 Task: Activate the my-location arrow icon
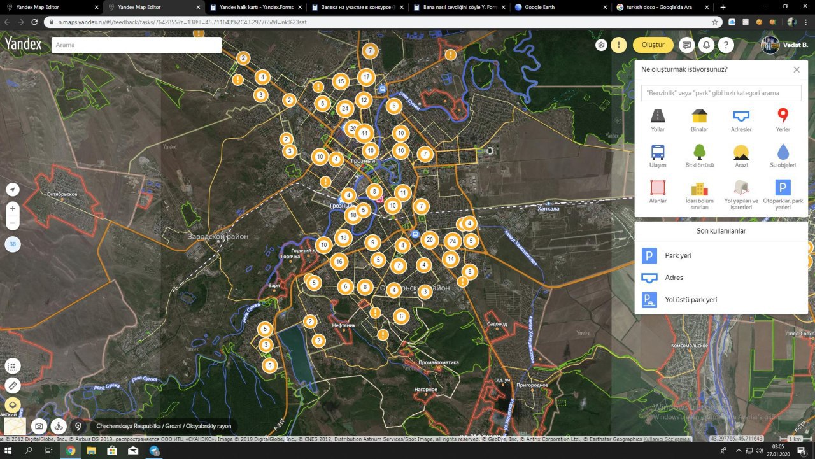pyautogui.click(x=13, y=190)
